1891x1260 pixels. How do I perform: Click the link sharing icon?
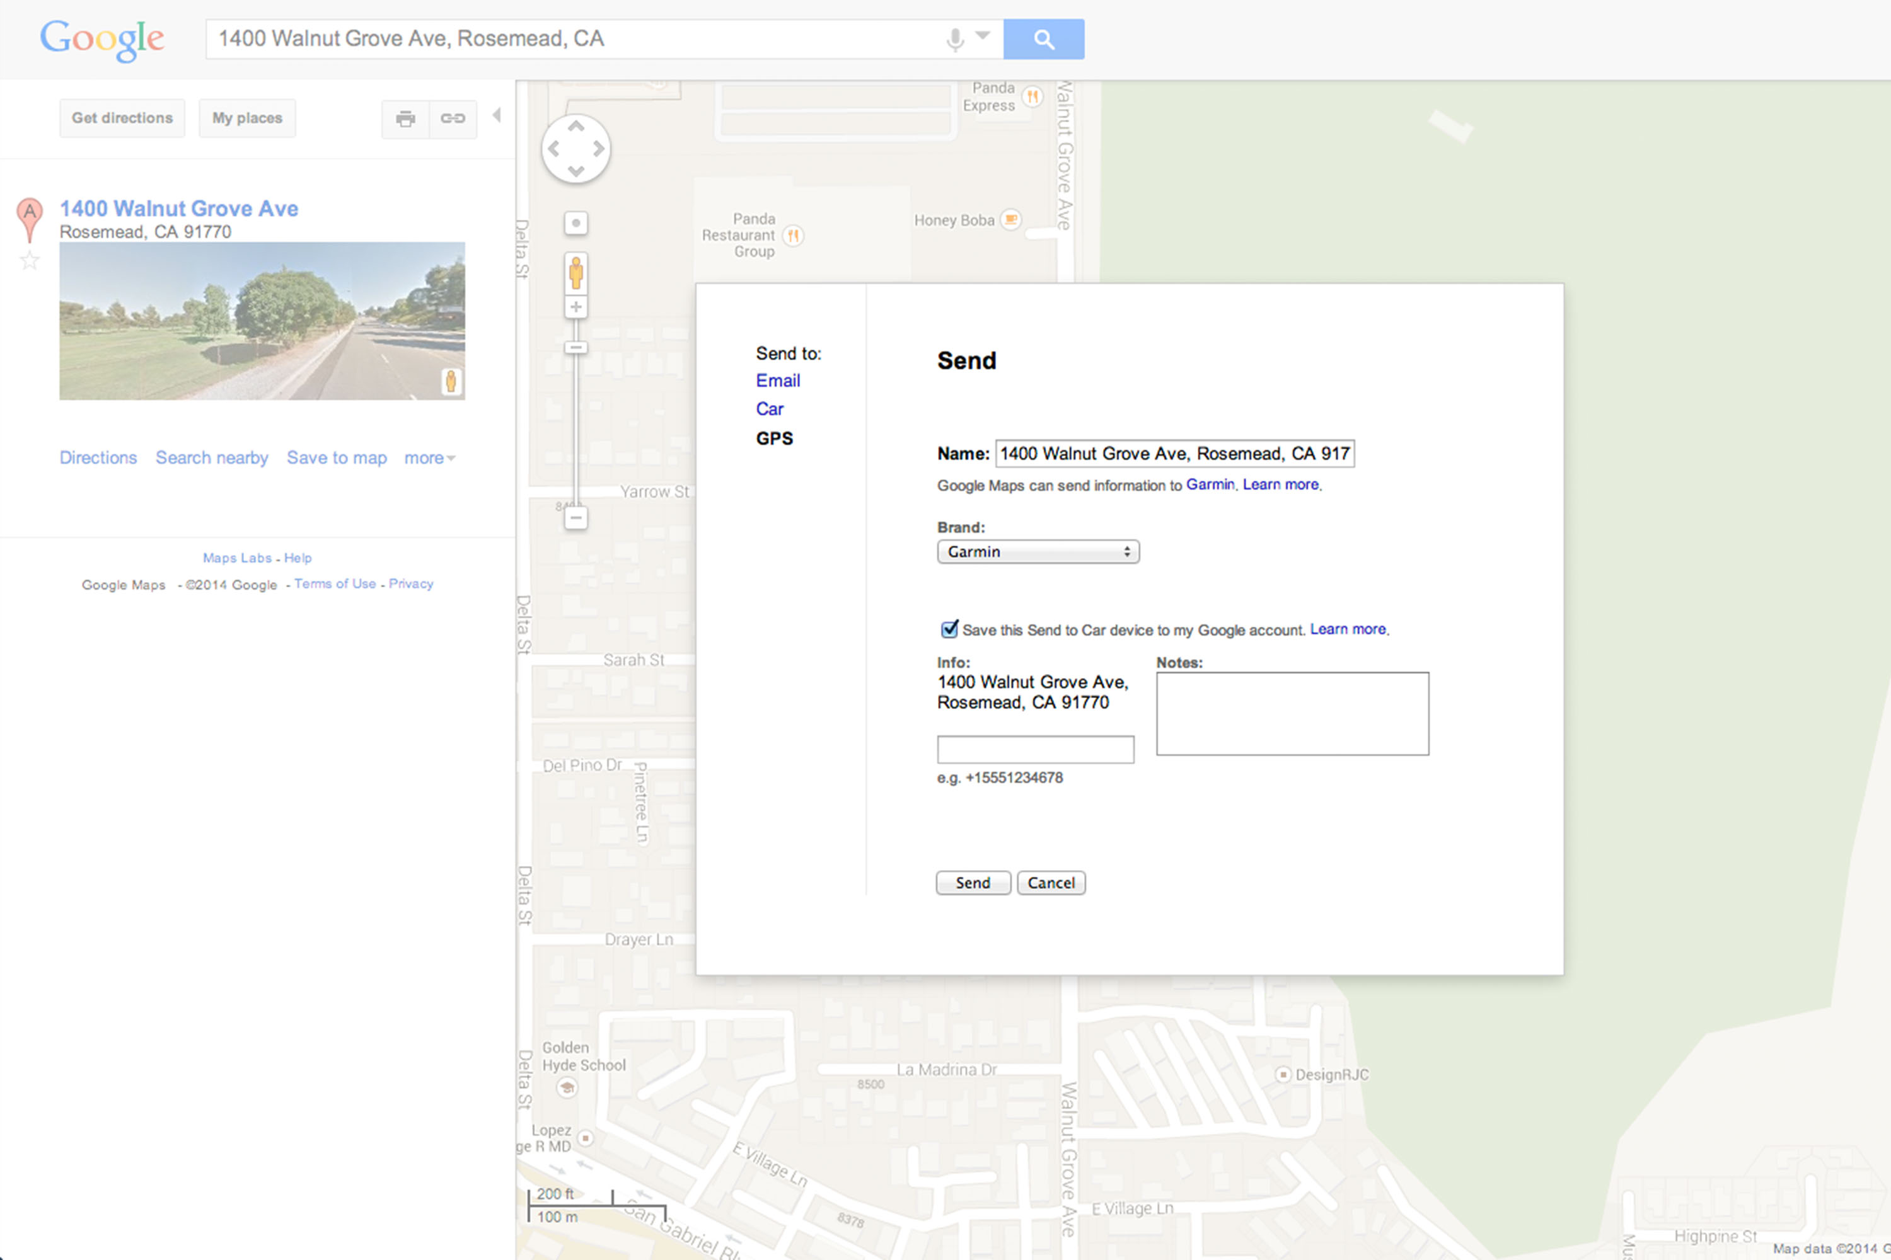point(453,118)
